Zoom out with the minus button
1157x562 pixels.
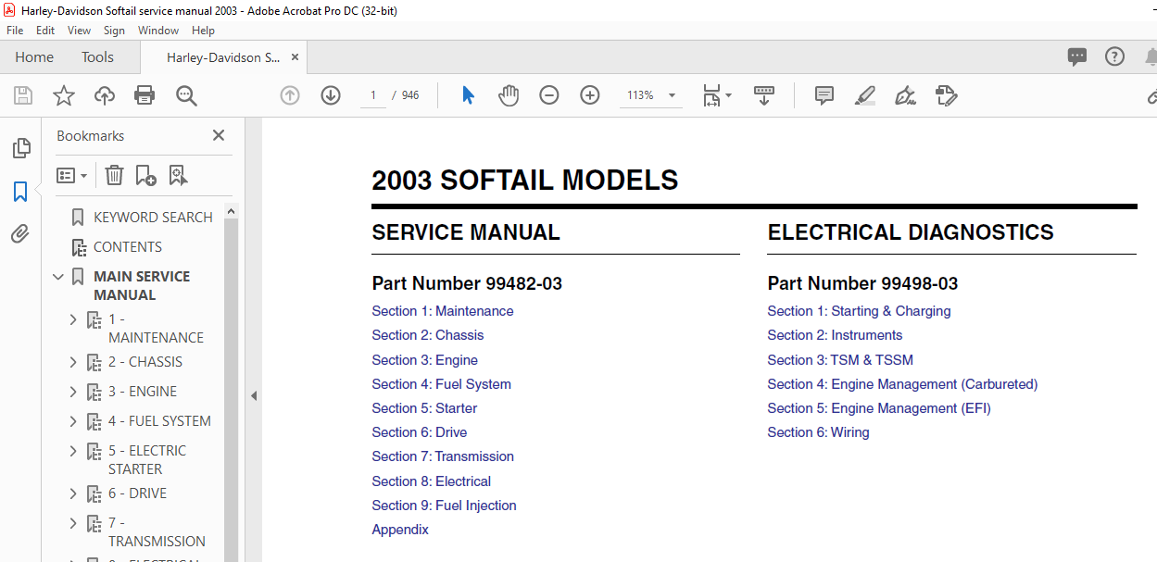pos(549,95)
